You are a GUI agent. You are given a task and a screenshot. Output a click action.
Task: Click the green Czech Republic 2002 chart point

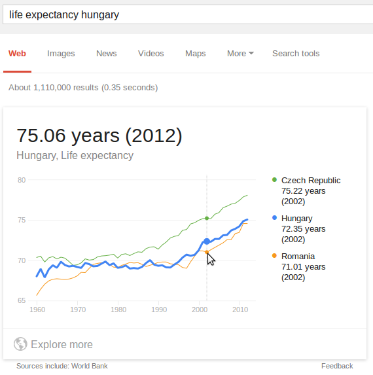(x=207, y=218)
